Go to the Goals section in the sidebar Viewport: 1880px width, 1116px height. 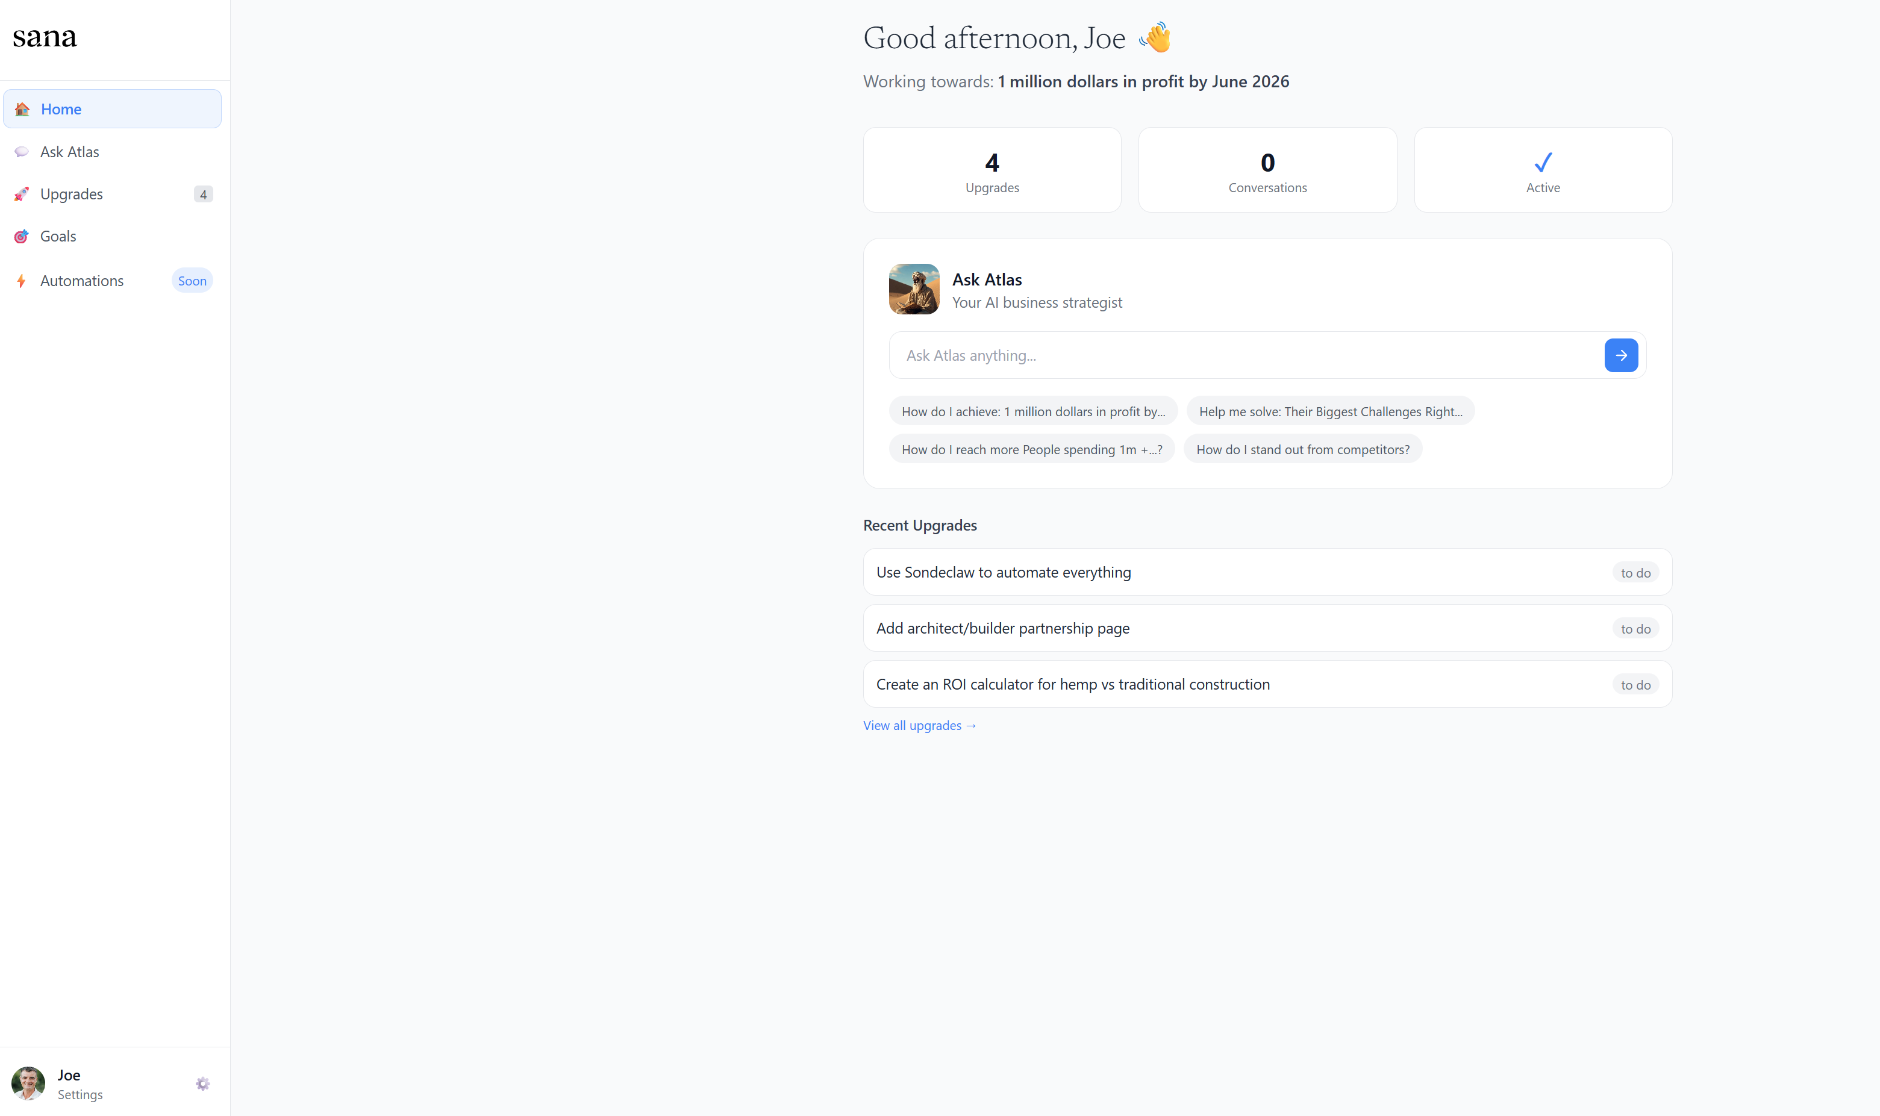coord(58,236)
